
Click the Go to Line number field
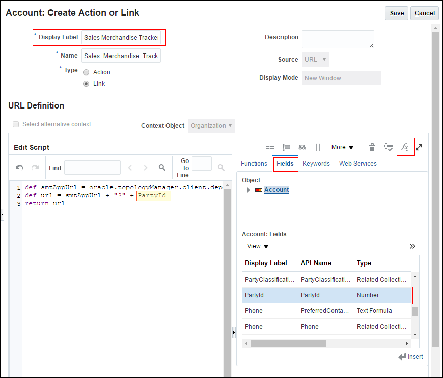201,164
